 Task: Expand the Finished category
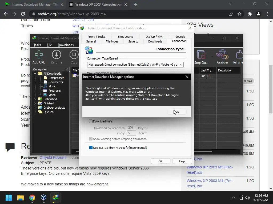(35, 103)
